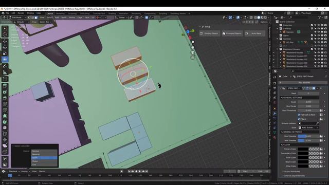Click the Seed value field
Viewport: 329px width, 185px height.
click(308, 94)
